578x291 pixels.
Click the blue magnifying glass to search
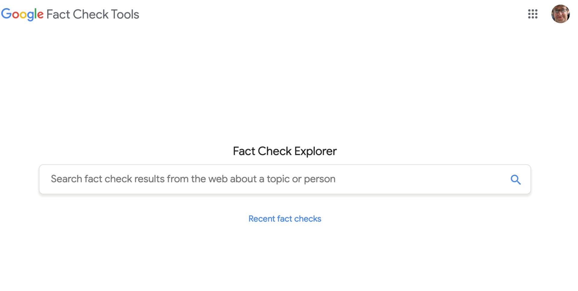pyautogui.click(x=516, y=179)
